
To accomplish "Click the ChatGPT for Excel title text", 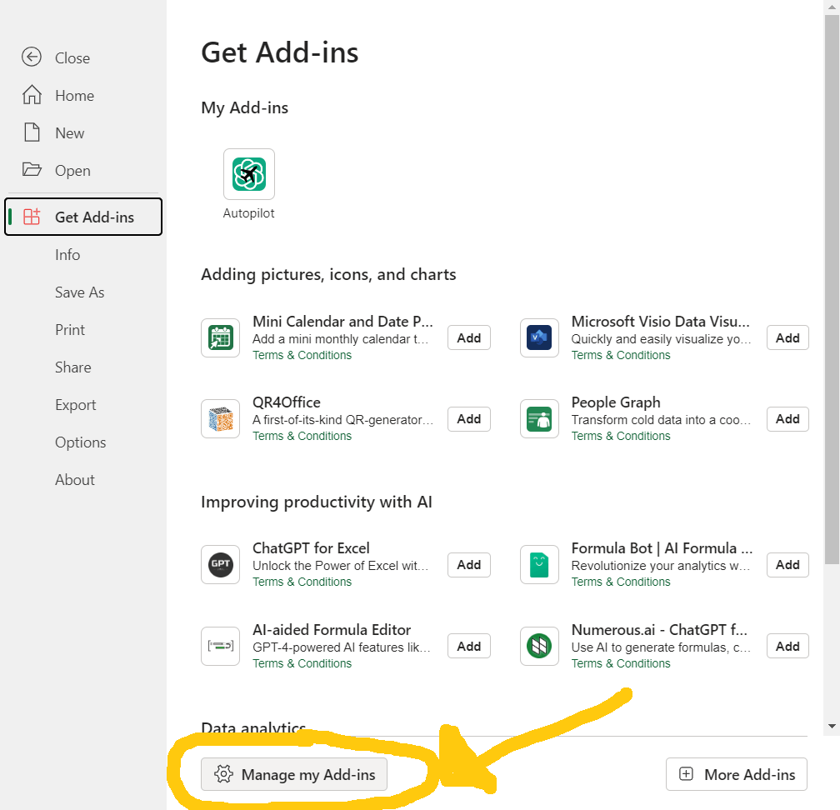I will click(x=312, y=548).
